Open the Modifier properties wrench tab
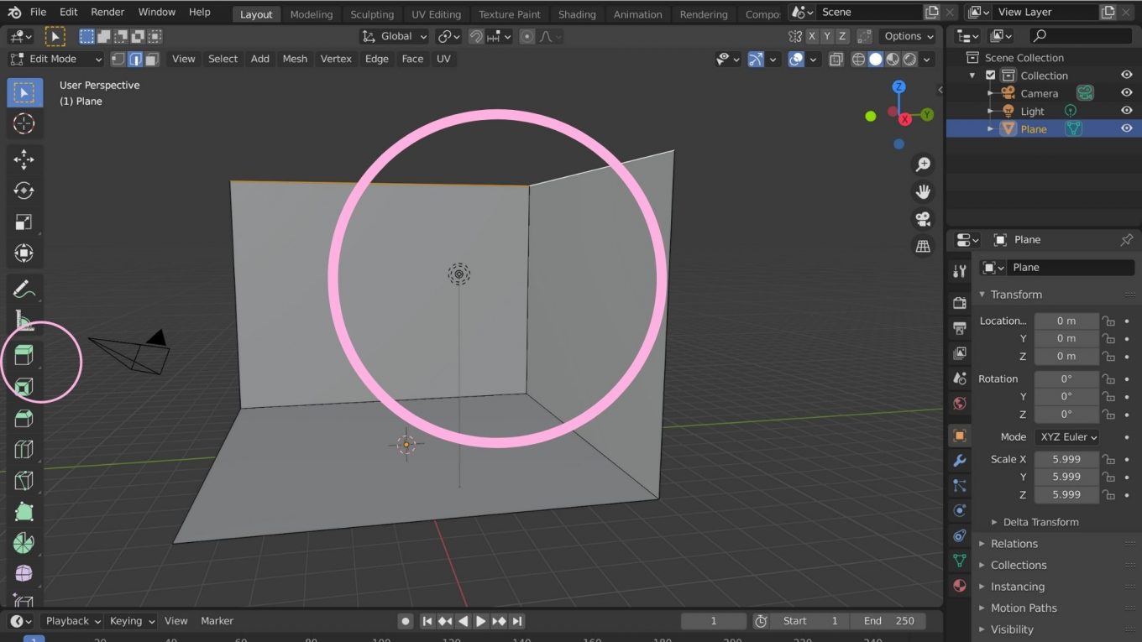The width and height of the screenshot is (1142, 642). (958, 460)
